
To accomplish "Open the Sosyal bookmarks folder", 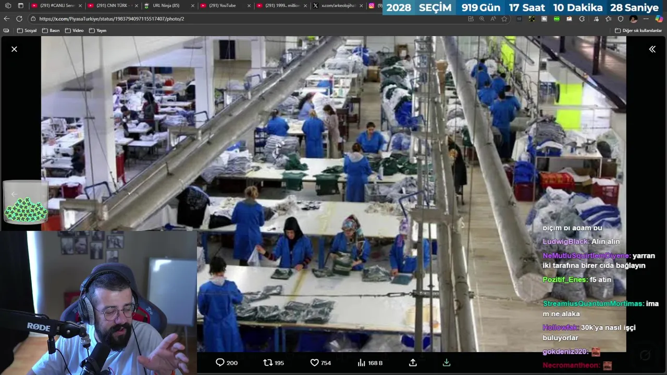I will click(27, 31).
